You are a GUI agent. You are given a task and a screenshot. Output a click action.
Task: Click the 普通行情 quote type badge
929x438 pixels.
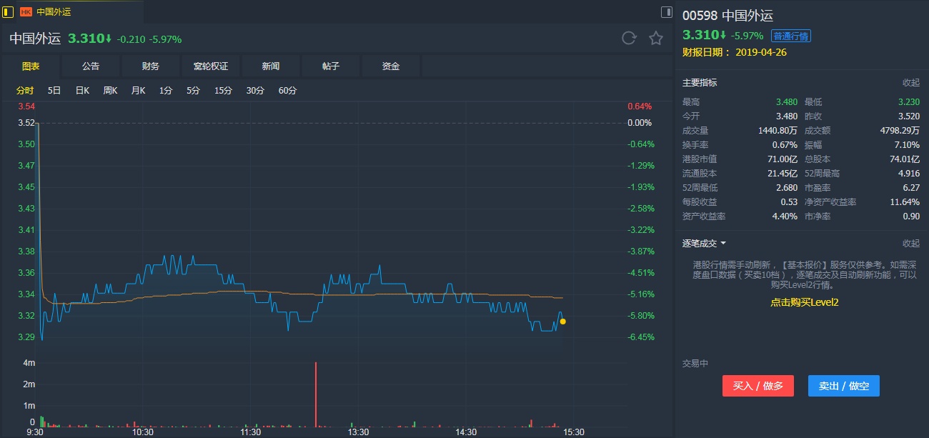tap(790, 36)
